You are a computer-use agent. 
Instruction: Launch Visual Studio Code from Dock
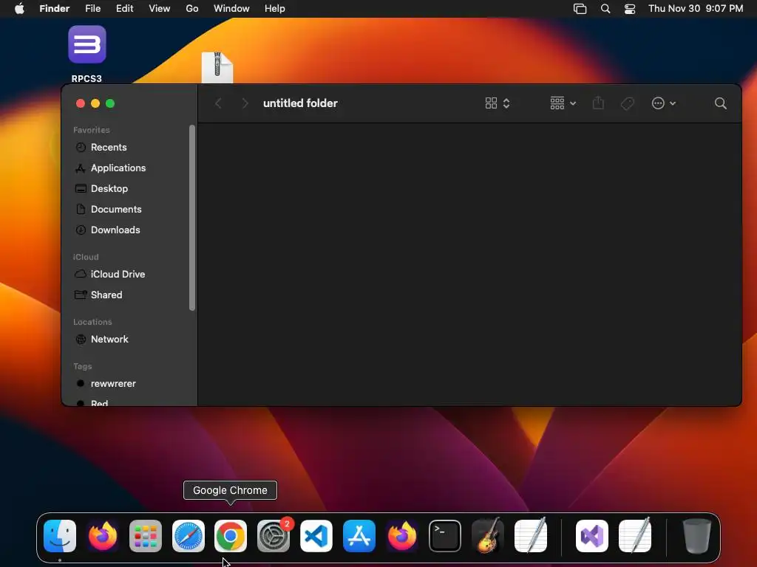pyautogui.click(x=316, y=536)
